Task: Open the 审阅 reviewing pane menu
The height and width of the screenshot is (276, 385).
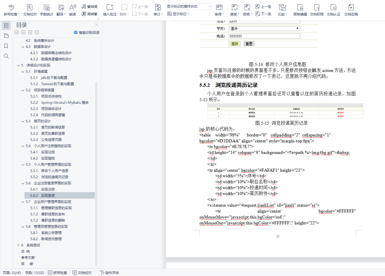Action: [x=219, y=10]
